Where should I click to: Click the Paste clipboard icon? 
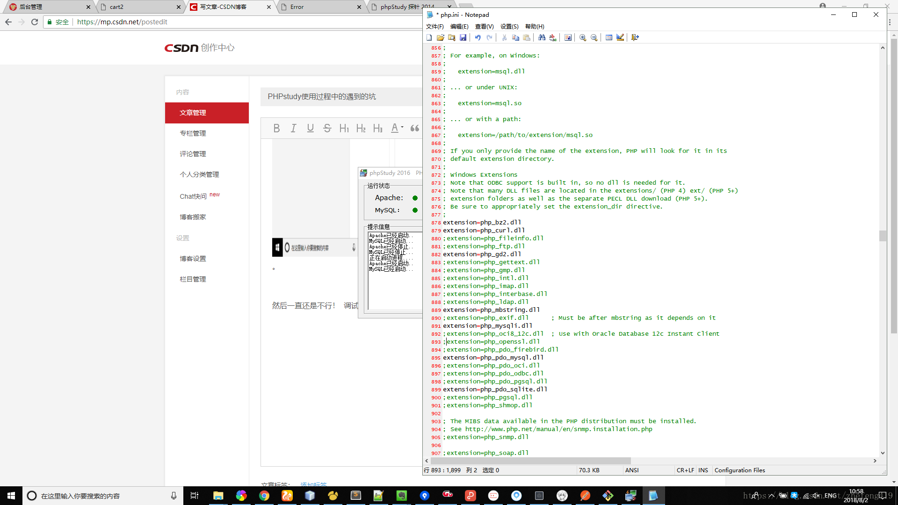(x=527, y=37)
